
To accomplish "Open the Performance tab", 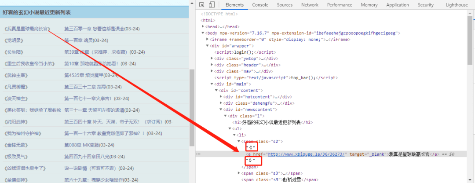I will click(340, 5).
